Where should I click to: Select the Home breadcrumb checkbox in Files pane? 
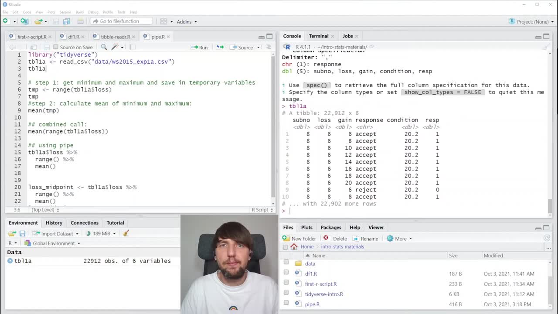(x=285, y=246)
